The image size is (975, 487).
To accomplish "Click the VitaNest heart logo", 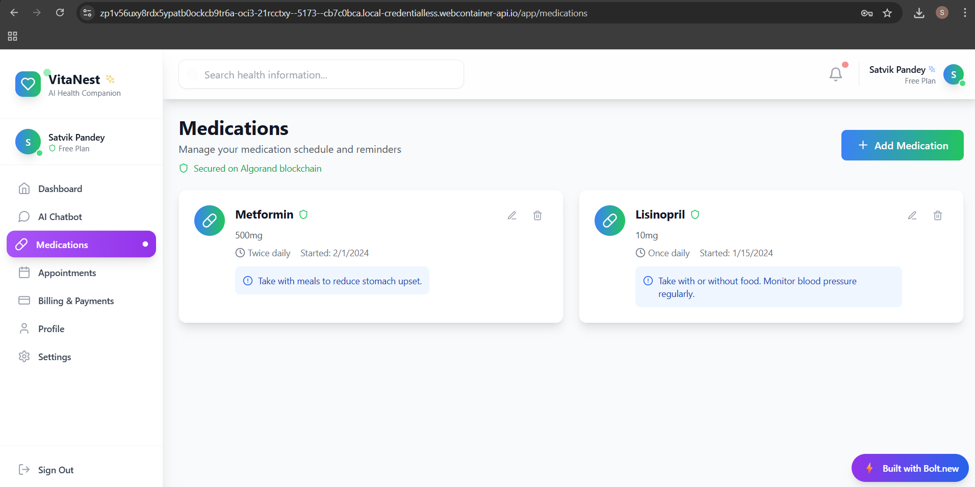I will pos(28,84).
